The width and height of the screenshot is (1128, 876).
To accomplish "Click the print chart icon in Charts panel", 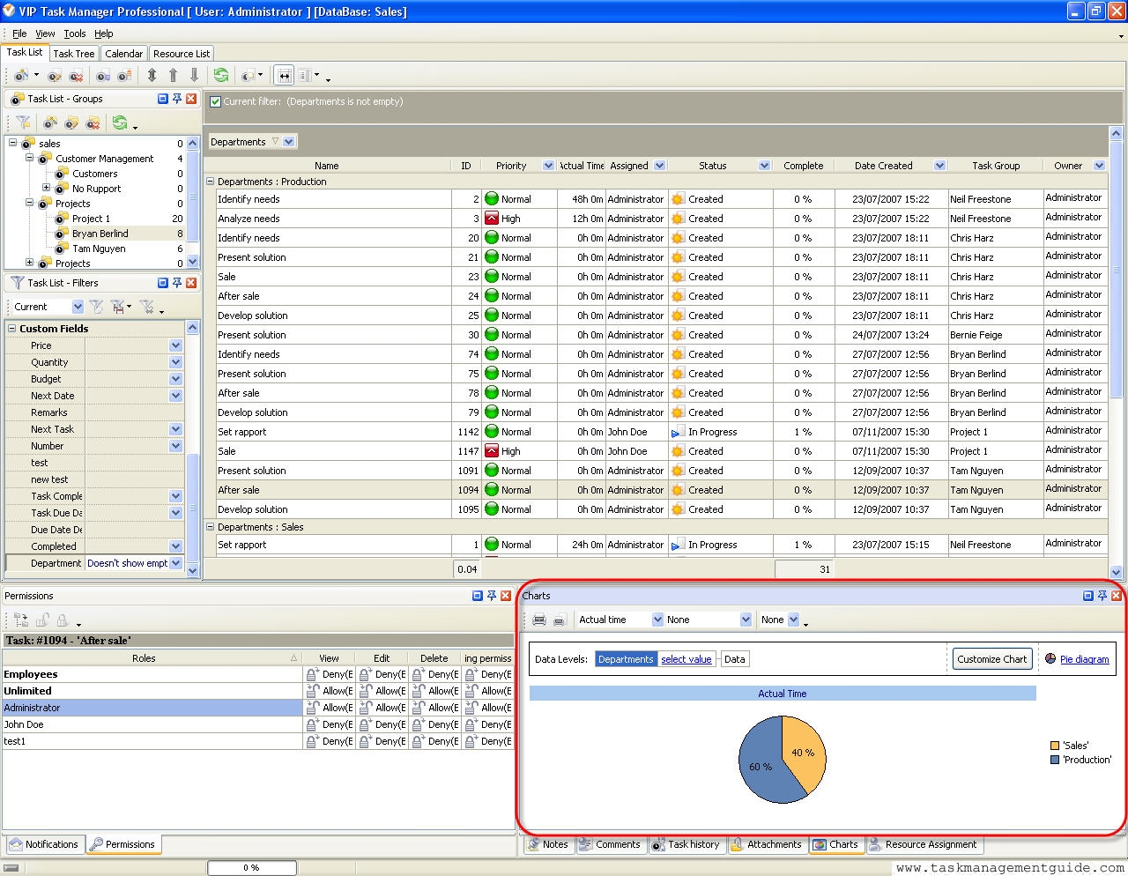I will 539,620.
